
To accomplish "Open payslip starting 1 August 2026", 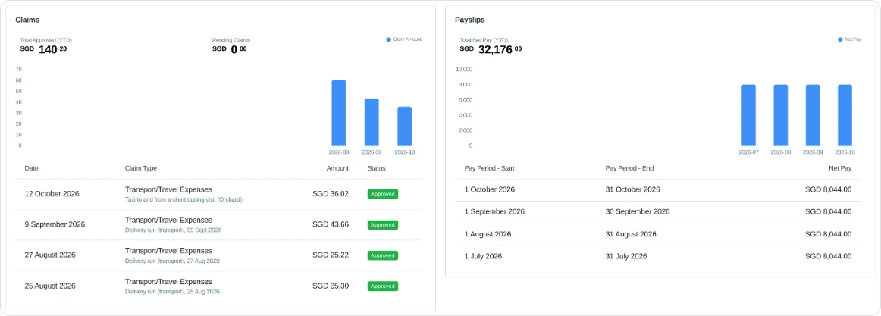I will (x=658, y=235).
